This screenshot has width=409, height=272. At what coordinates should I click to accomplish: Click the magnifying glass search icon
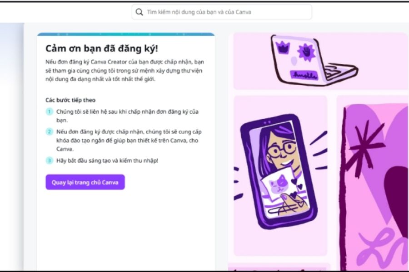[140, 12]
